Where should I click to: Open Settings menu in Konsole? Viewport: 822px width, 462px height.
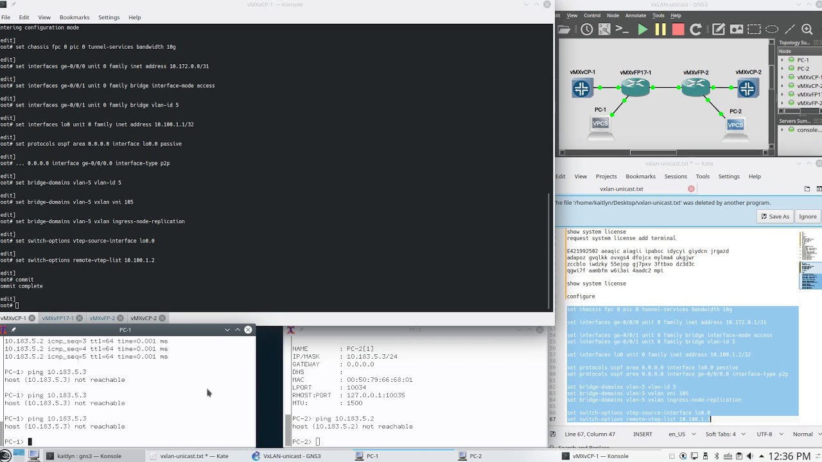click(109, 17)
